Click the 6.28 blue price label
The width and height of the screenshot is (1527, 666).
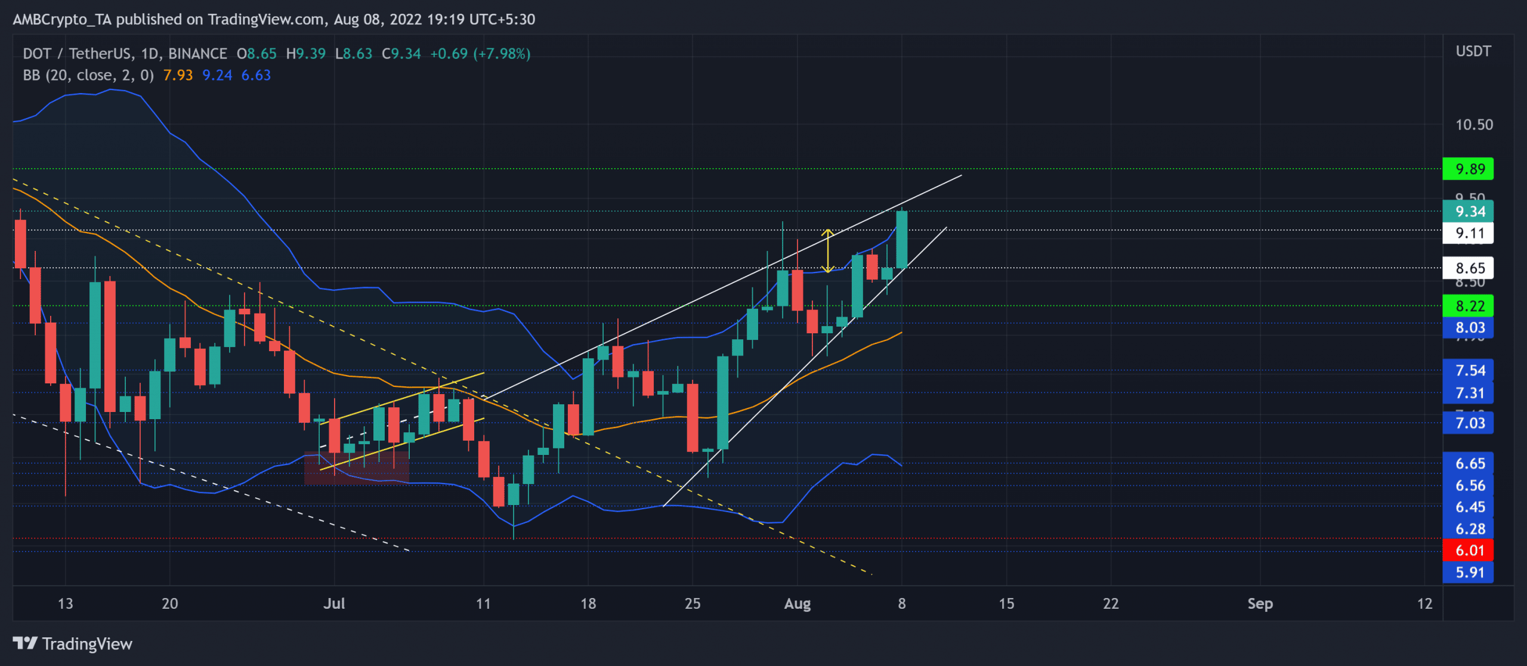tap(1468, 528)
